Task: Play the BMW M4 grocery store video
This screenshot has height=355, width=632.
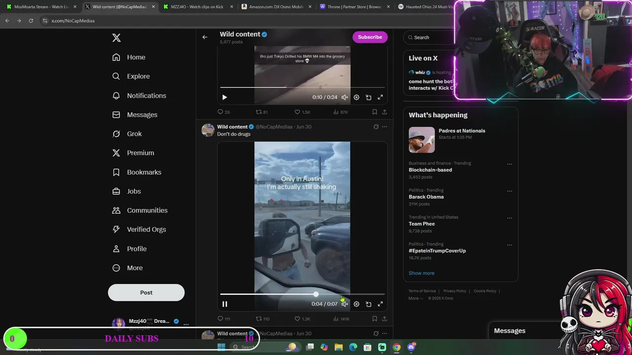Action: coord(225,98)
